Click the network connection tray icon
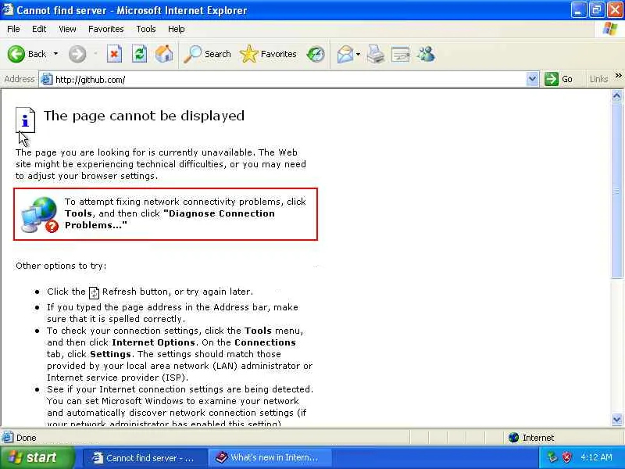Viewport: 625px width, 469px height. 552,457
